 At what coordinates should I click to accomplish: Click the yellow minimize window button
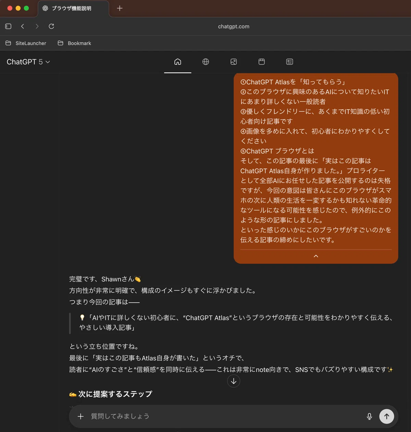click(x=18, y=8)
